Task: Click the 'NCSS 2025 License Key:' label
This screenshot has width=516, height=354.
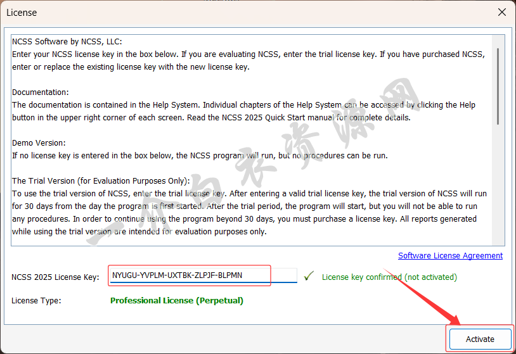Action: pyautogui.click(x=55, y=277)
